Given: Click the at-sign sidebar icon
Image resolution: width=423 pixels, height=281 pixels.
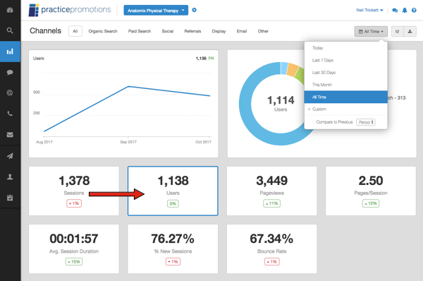Looking at the screenshot, I should (x=10, y=93).
